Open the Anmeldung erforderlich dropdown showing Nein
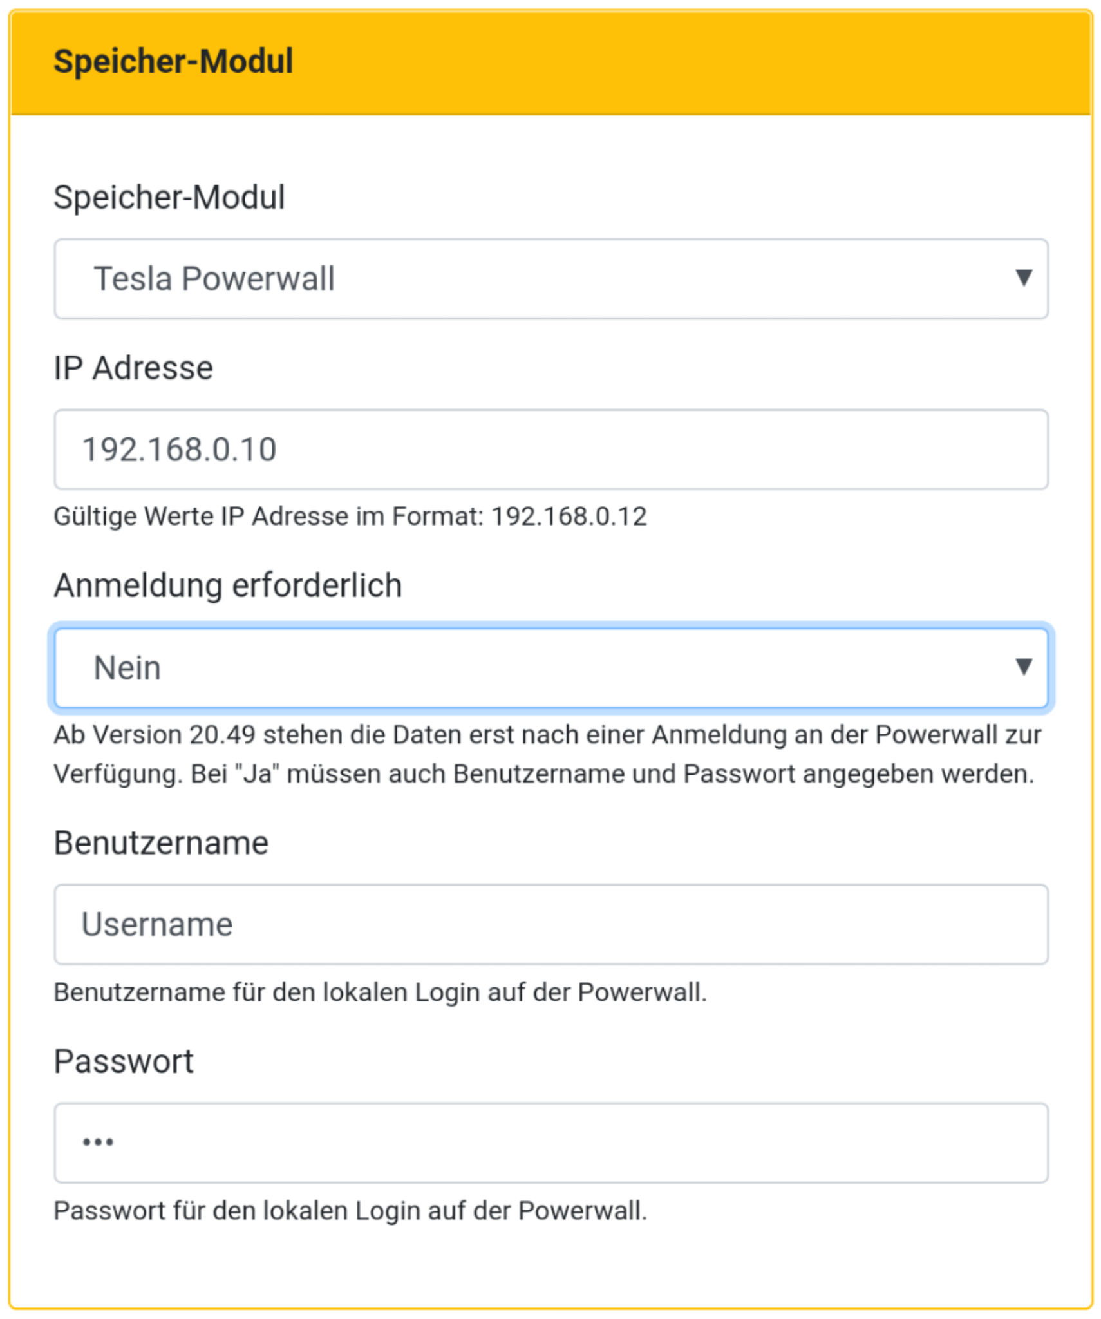 coord(550,668)
